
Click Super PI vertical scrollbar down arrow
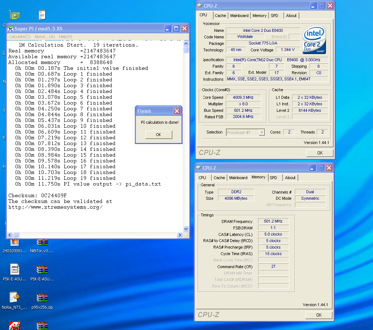[x=186, y=229]
